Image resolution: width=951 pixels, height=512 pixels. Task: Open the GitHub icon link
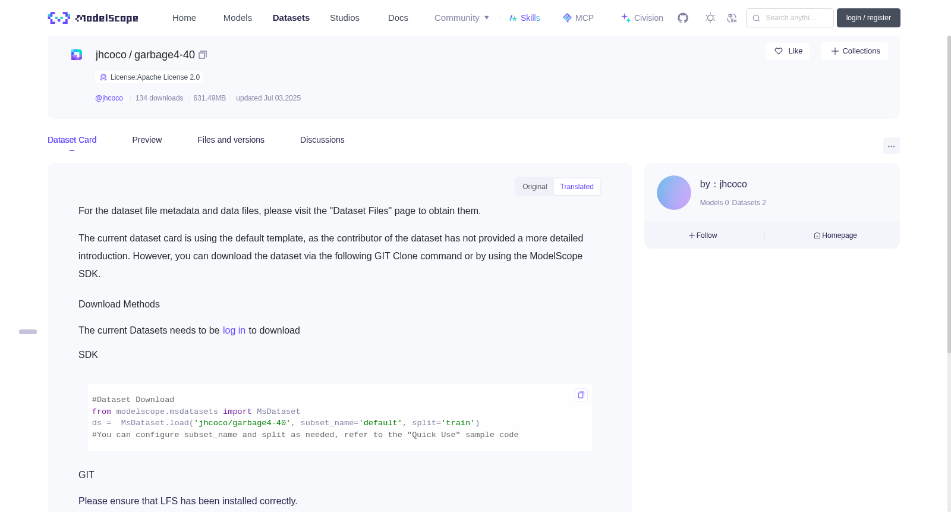click(x=683, y=18)
